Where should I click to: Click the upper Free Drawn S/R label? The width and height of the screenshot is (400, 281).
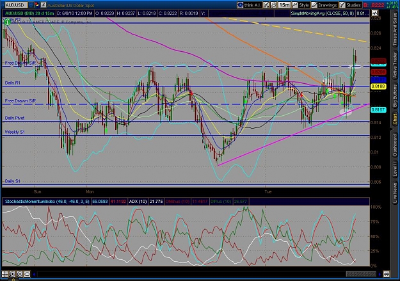coord(20,63)
